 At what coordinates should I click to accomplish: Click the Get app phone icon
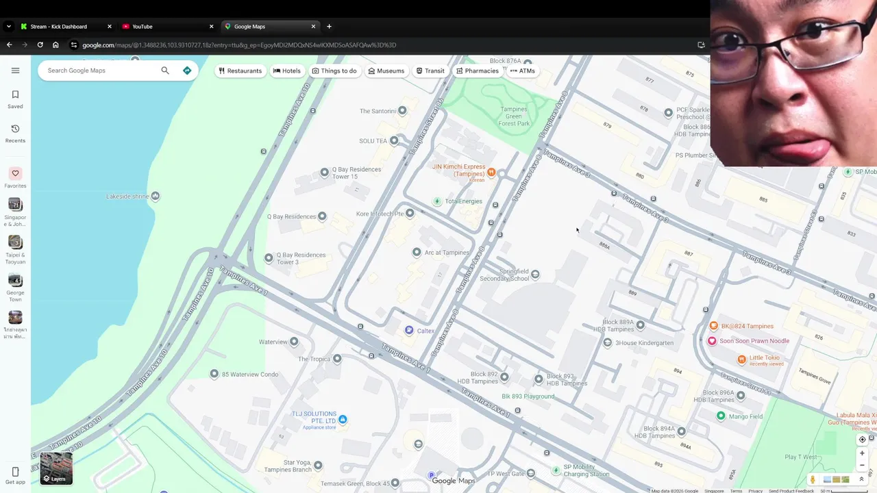click(15, 472)
